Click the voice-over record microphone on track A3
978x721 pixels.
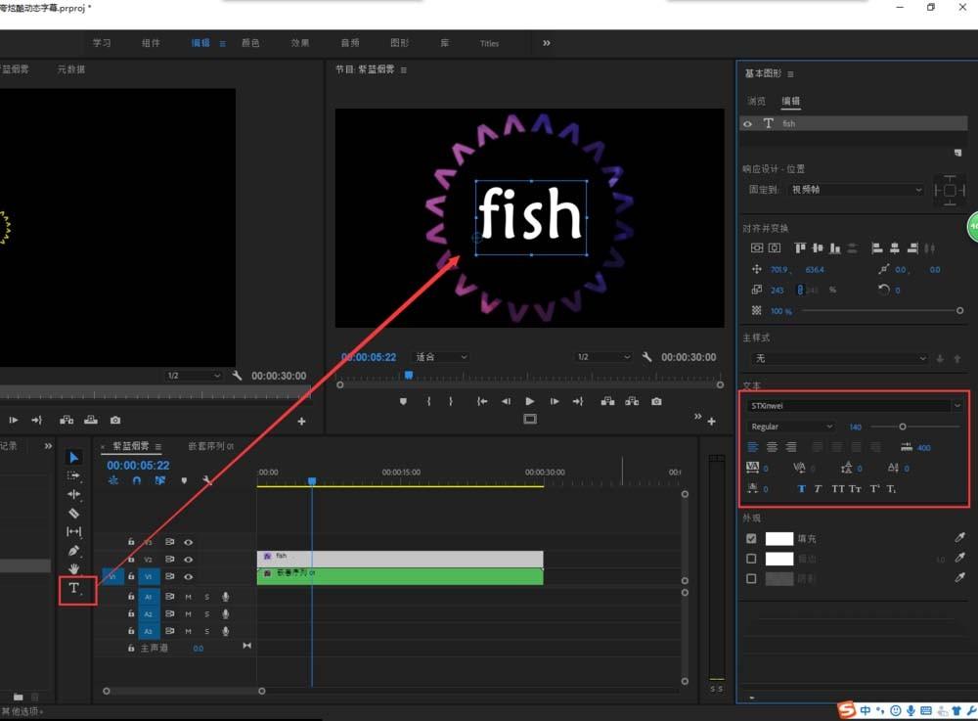(225, 631)
